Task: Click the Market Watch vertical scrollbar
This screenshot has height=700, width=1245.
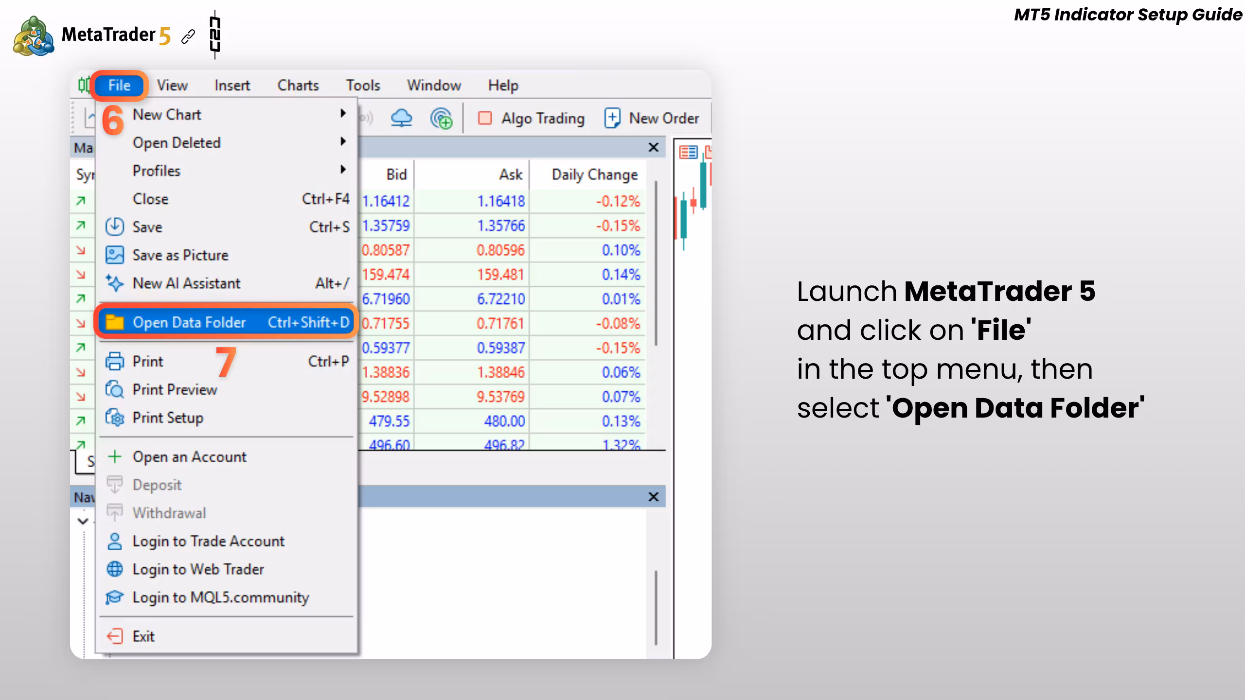Action: [656, 262]
